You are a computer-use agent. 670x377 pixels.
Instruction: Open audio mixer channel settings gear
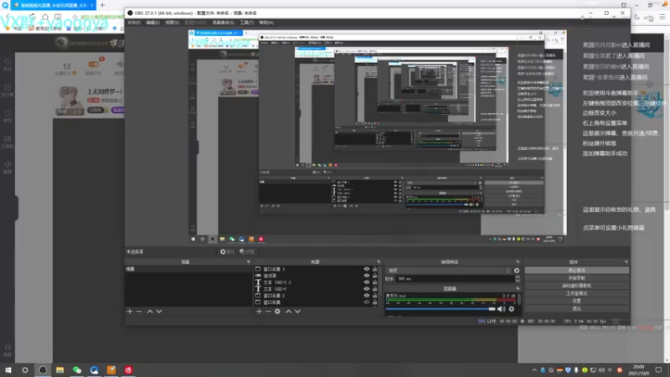click(x=512, y=308)
